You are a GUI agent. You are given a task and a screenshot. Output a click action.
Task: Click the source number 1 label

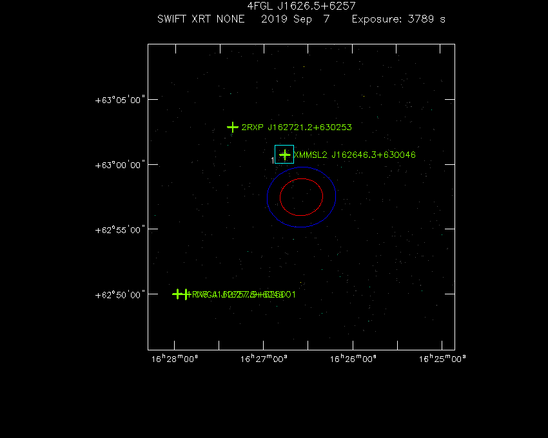click(273, 160)
